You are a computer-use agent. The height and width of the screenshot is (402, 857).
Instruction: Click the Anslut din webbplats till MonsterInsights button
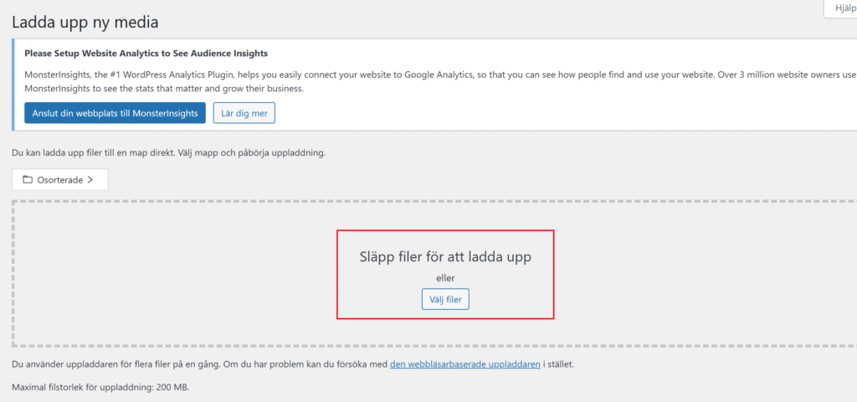tap(115, 113)
